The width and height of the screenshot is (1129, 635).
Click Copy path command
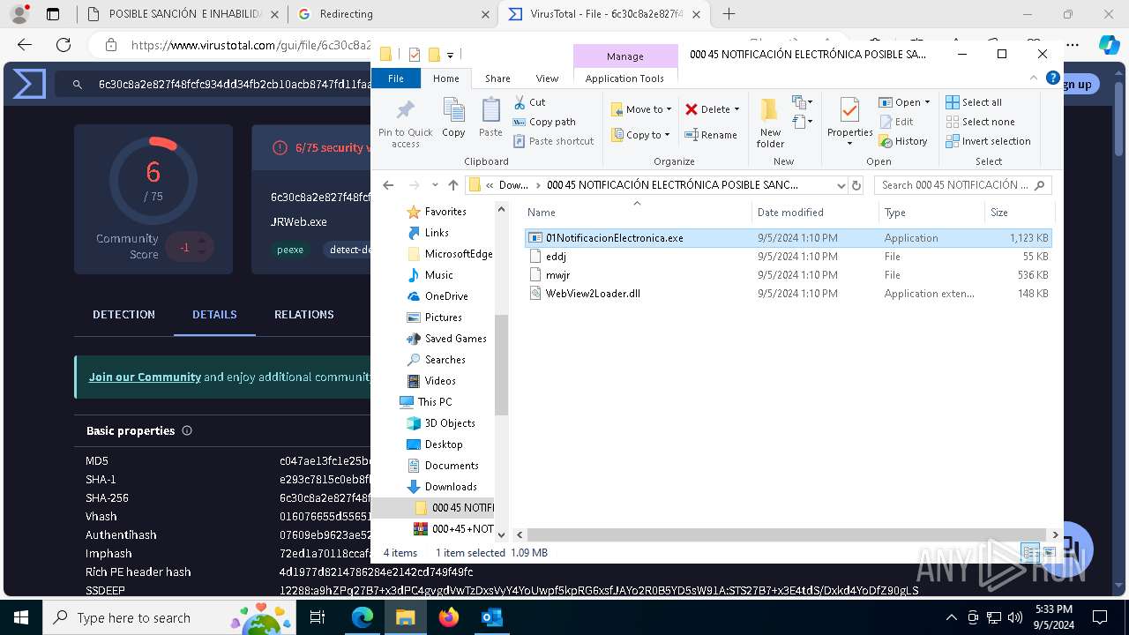[x=544, y=122]
